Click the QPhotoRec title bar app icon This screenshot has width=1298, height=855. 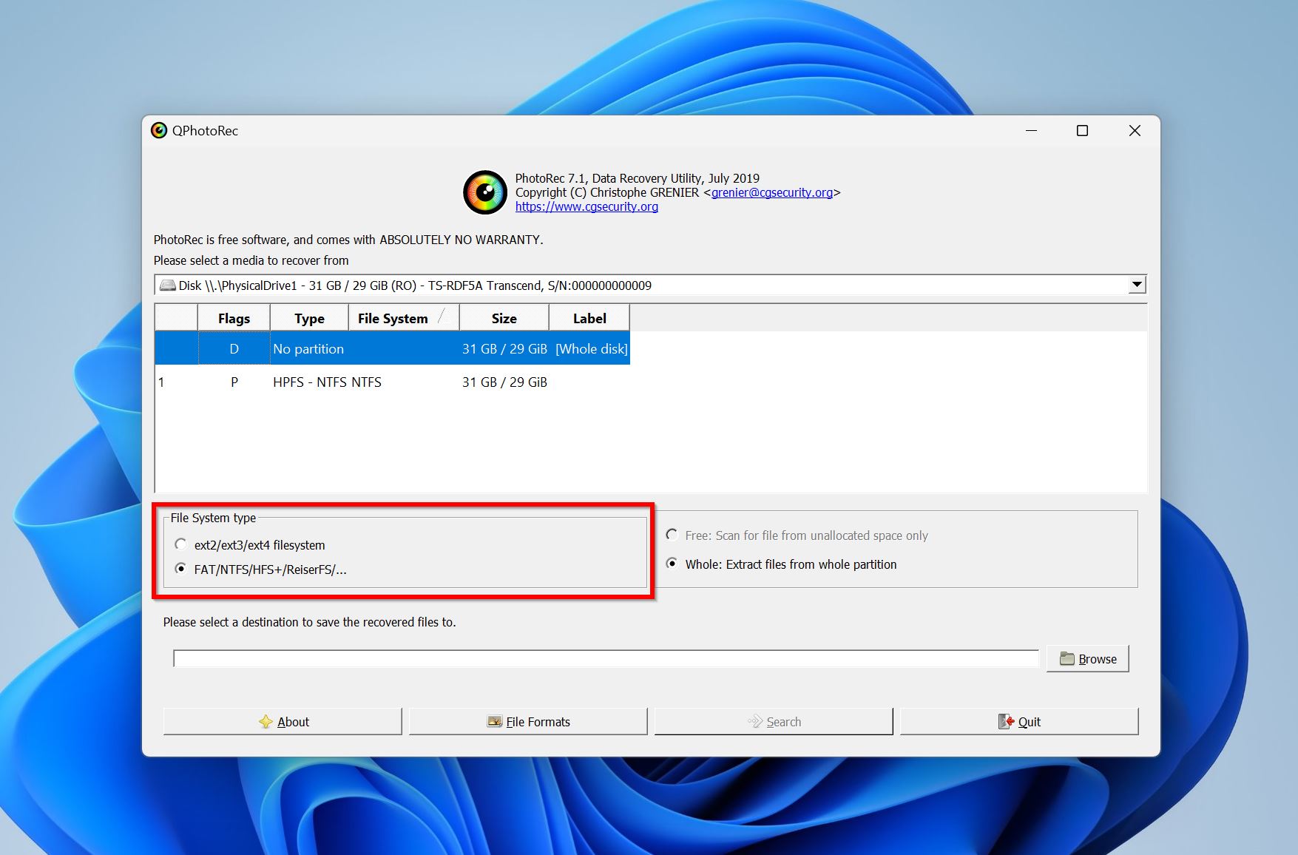pyautogui.click(x=159, y=131)
